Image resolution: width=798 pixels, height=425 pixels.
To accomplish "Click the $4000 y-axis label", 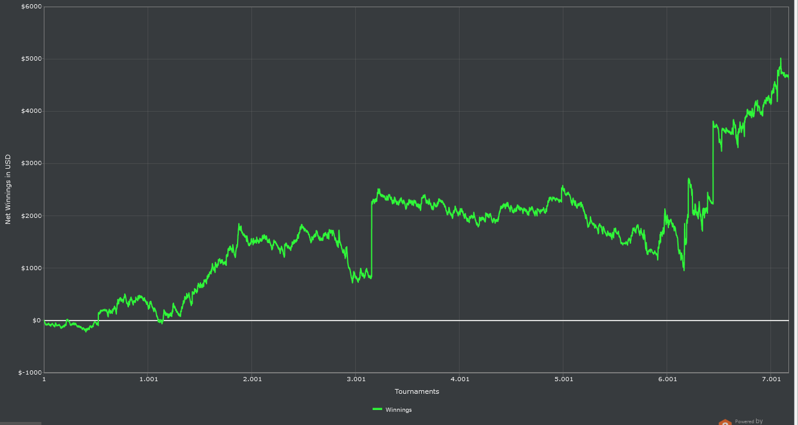I will (x=31, y=111).
